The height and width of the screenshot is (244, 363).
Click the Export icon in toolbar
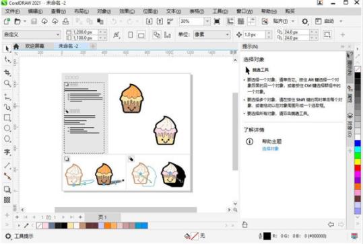pos(160,22)
